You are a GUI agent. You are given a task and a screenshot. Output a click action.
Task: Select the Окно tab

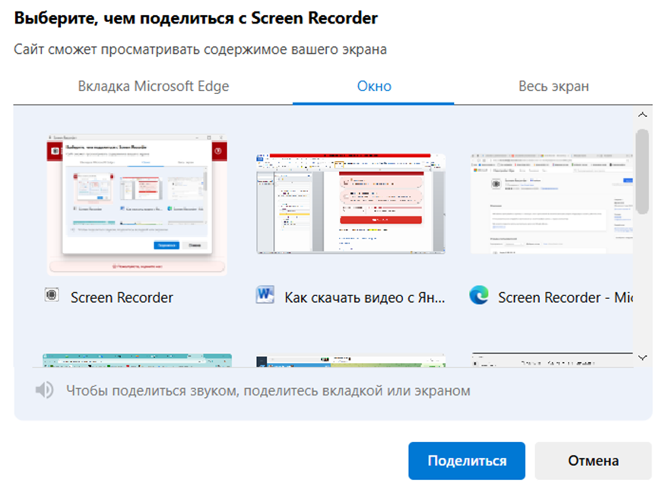coord(374,87)
